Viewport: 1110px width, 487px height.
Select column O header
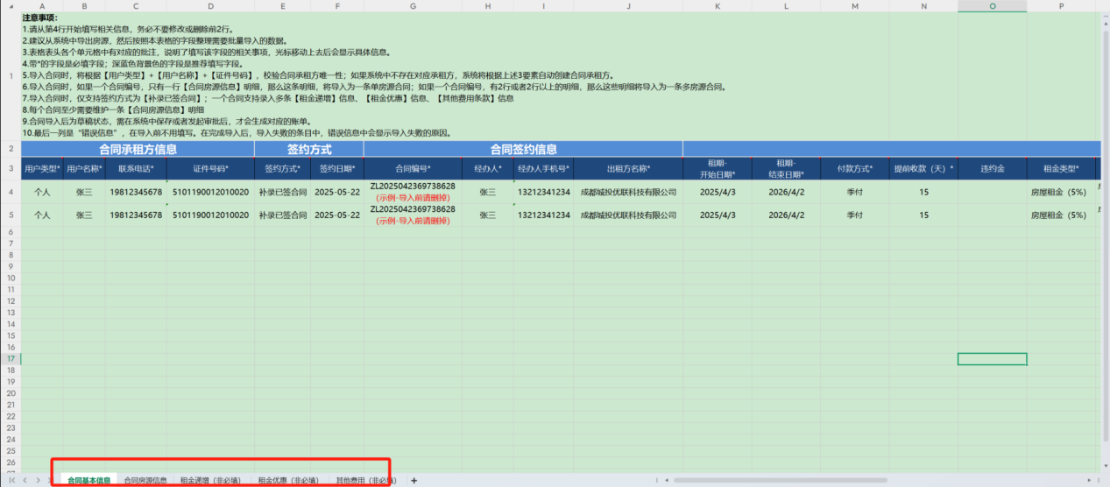click(992, 6)
